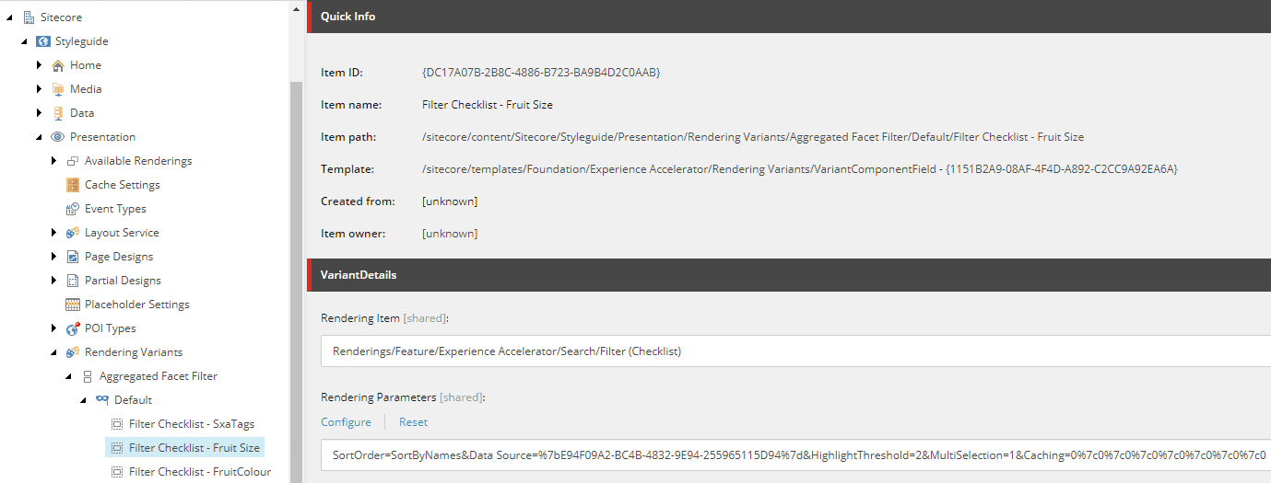Collapse the Aggregated Facet Filter node
Screen dimensions: 1271x483
coord(68,376)
